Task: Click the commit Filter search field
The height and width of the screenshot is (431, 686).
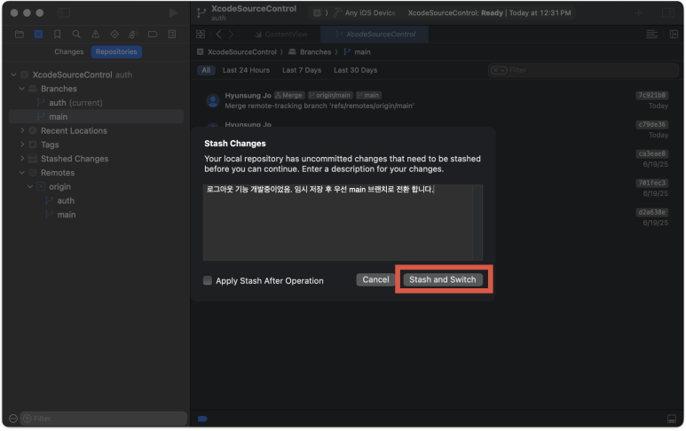Action: (583, 70)
